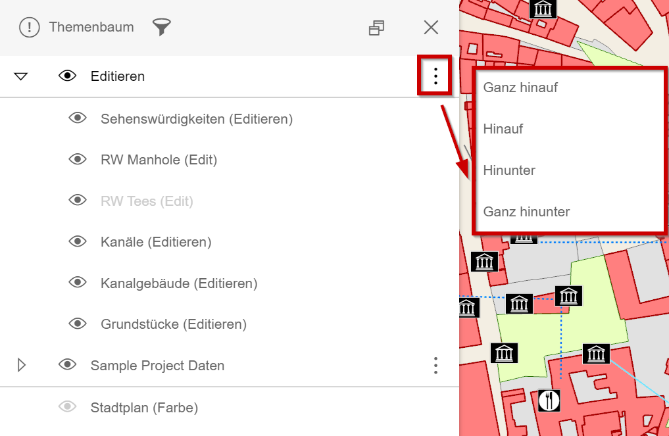Select the RW Tees (Edit) layer label
This screenshot has height=436, width=669.
tap(147, 200)
